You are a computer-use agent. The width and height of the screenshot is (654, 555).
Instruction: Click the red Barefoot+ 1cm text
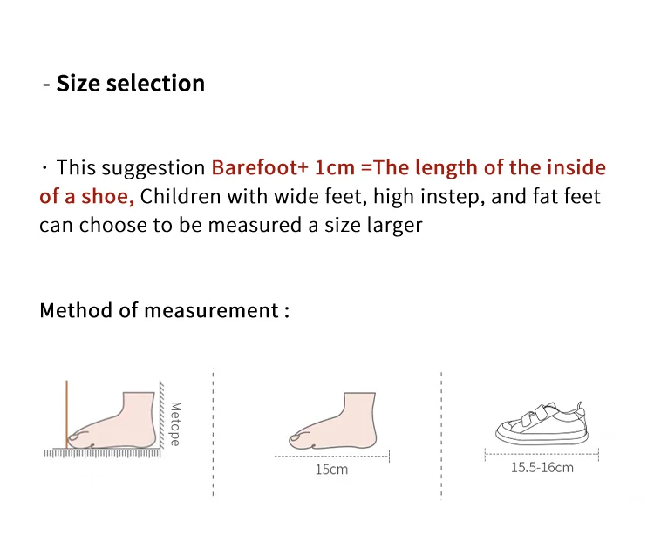[x=283, y=167]
